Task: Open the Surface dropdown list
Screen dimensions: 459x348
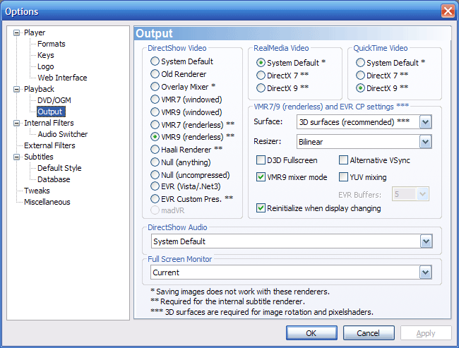Action: 424,122
